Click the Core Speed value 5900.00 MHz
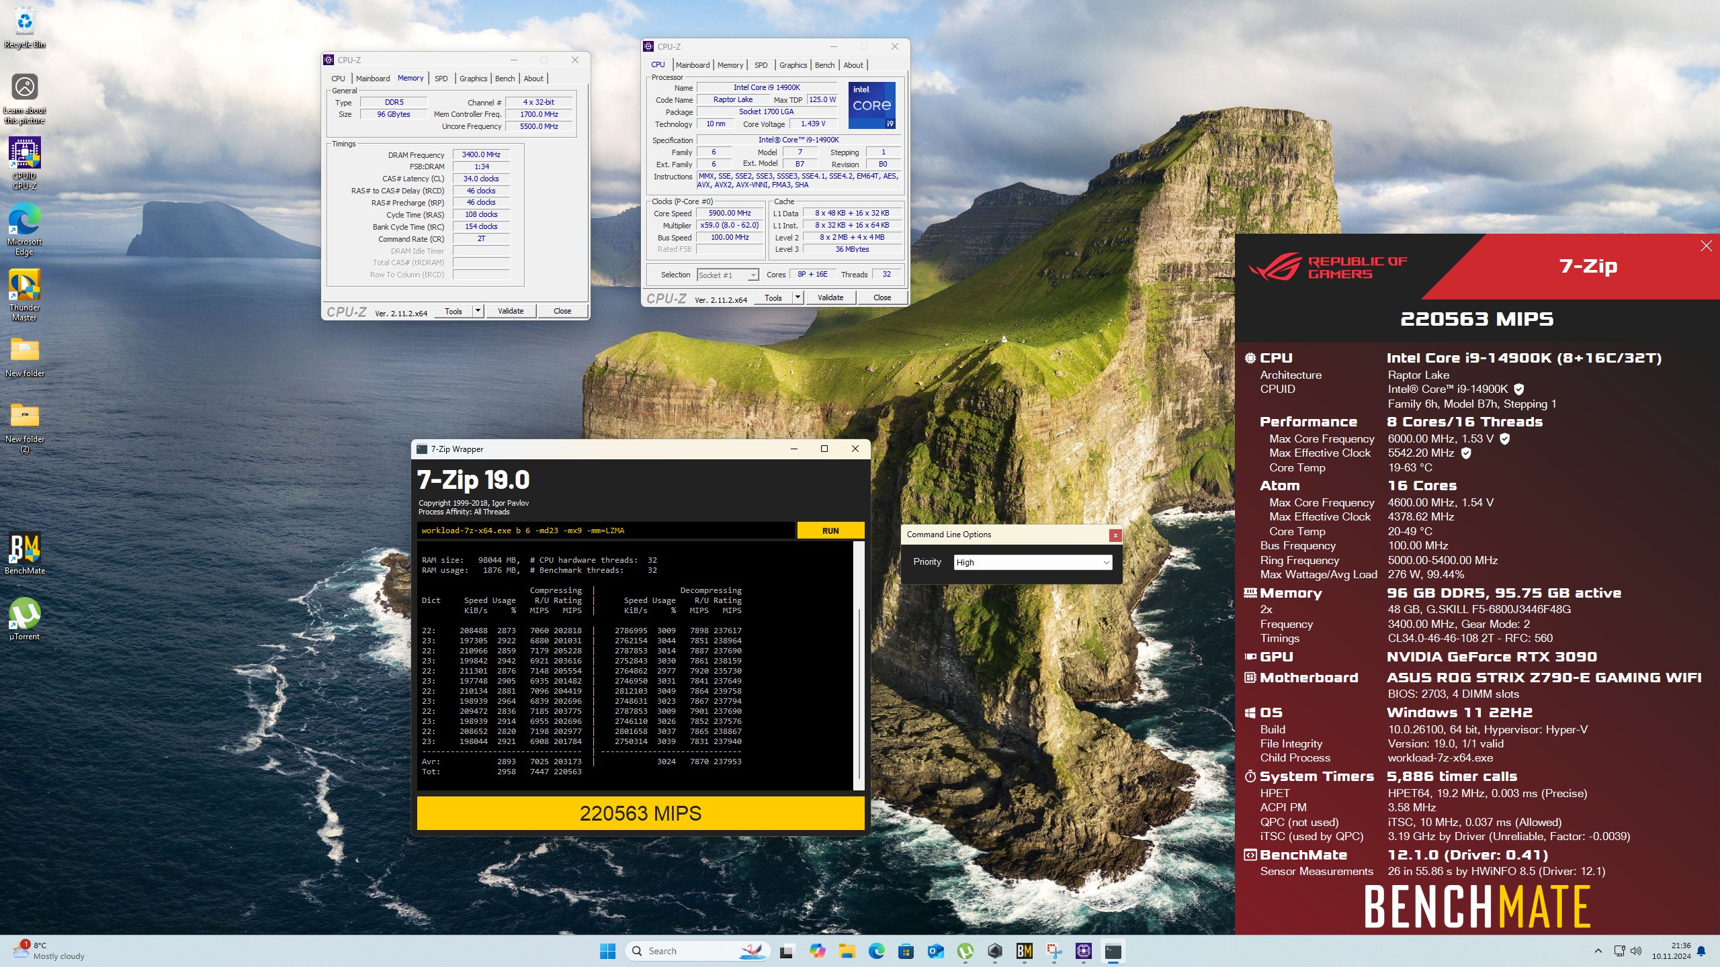1720x967 pixels. coord(730,213)
